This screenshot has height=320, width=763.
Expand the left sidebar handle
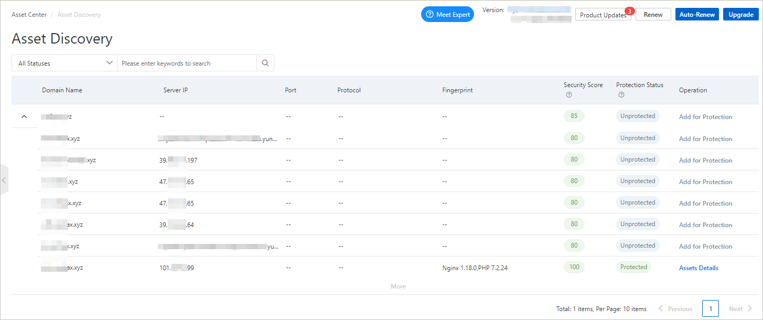[4, 179]
